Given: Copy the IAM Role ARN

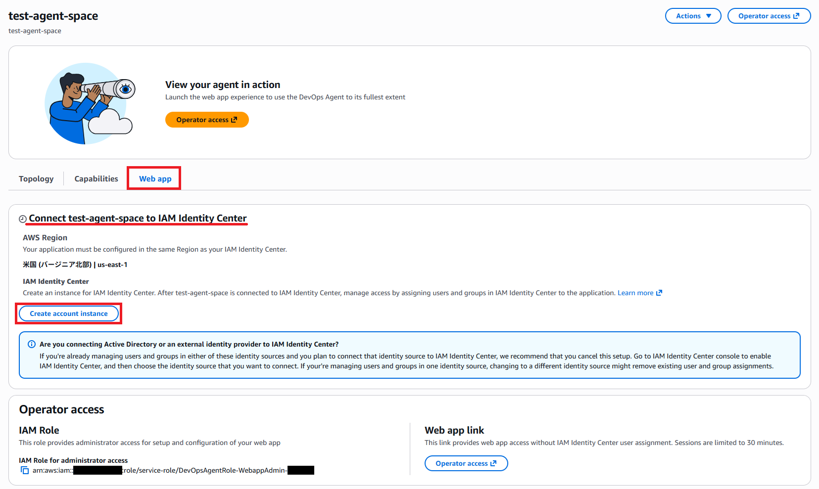Looking at the screenshot, I should pos(24,470).
